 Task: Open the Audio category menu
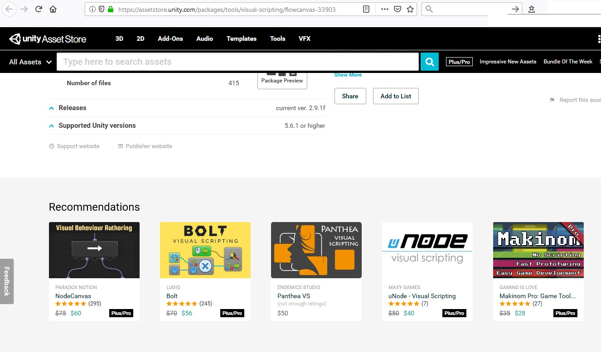205,39
